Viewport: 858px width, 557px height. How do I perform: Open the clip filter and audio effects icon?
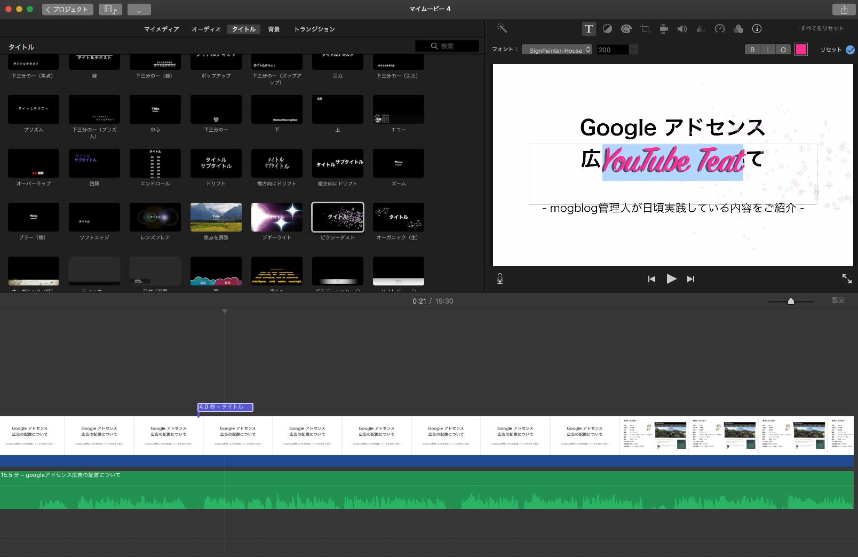click(x=738, y=29)
